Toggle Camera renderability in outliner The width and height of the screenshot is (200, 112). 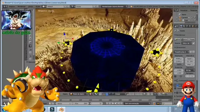195,17
